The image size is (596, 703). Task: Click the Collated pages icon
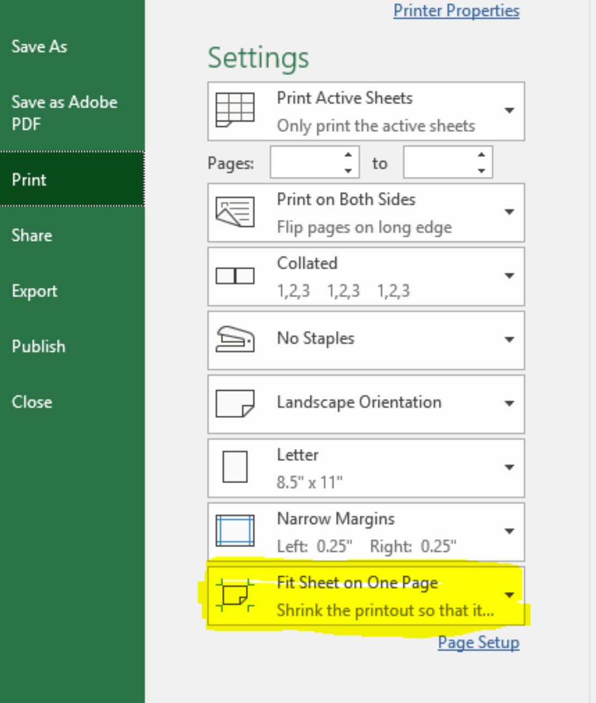pyautogui.click(x=235, y=276)
